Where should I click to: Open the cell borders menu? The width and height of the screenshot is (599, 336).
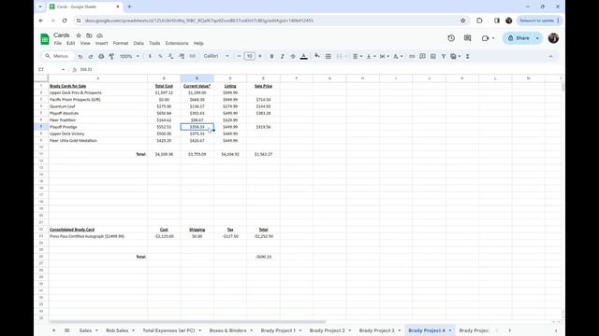coord(329,56)
